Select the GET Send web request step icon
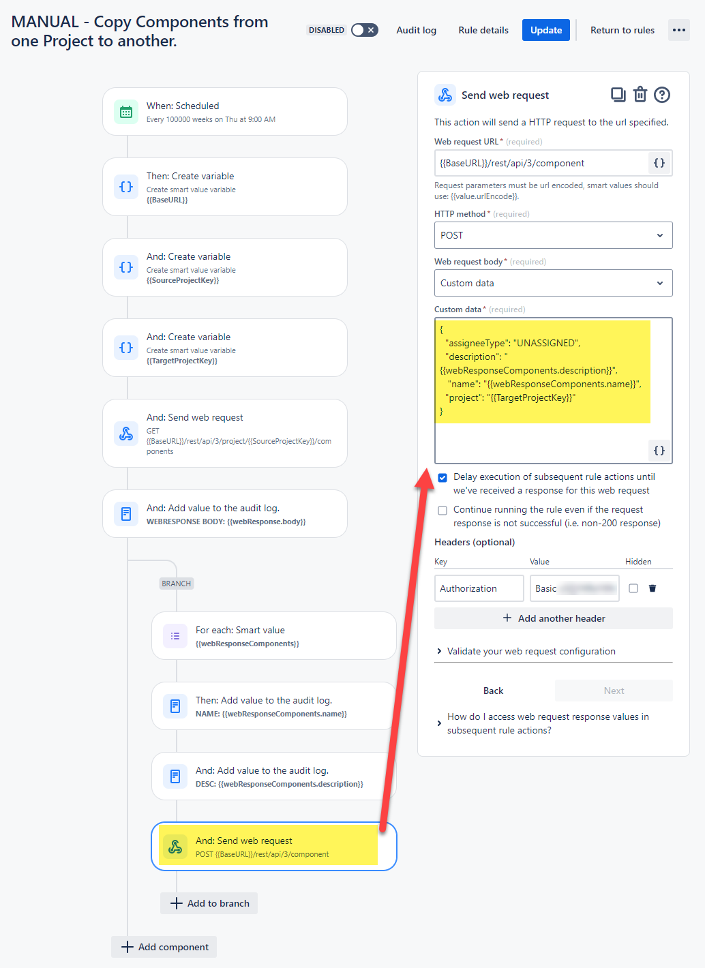Screen dimensions: 705x968 (x=125, y=433)
